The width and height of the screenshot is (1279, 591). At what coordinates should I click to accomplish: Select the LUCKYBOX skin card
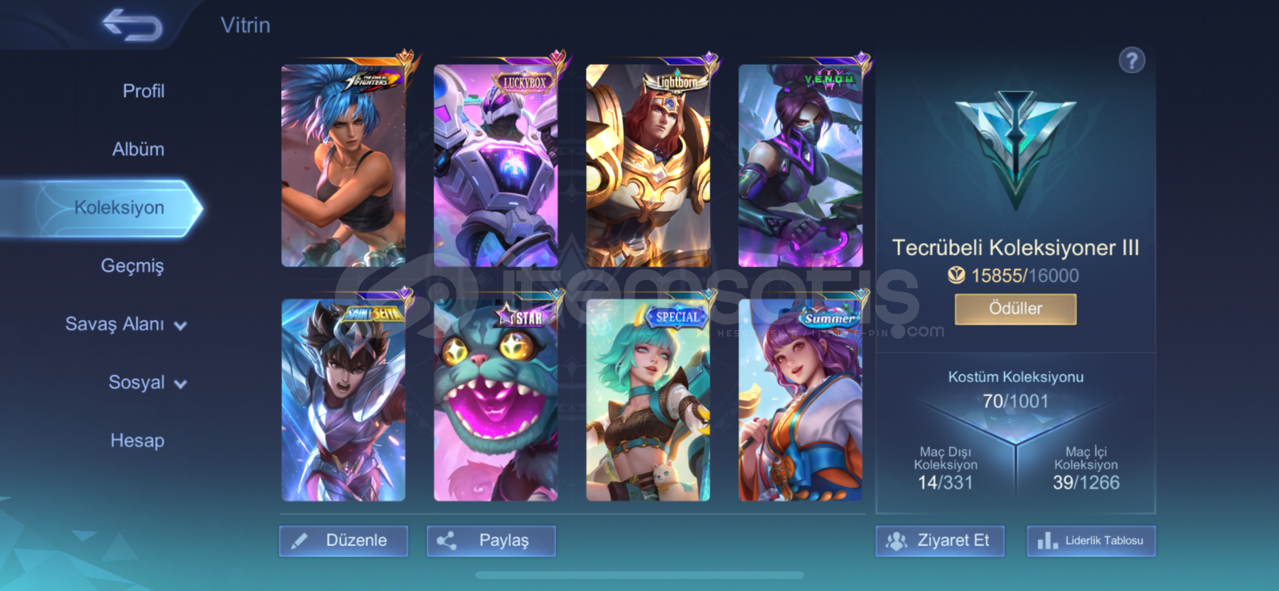496,165
